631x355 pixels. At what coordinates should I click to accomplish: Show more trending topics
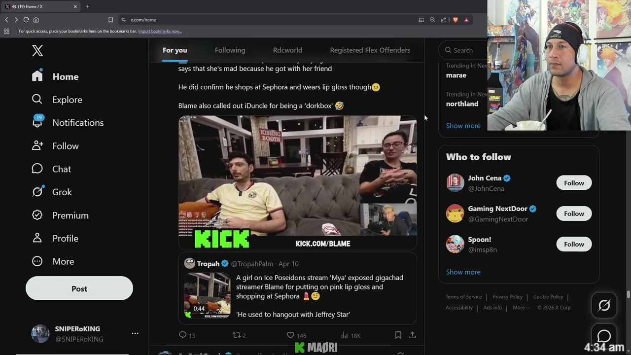(x=463, y=126)
